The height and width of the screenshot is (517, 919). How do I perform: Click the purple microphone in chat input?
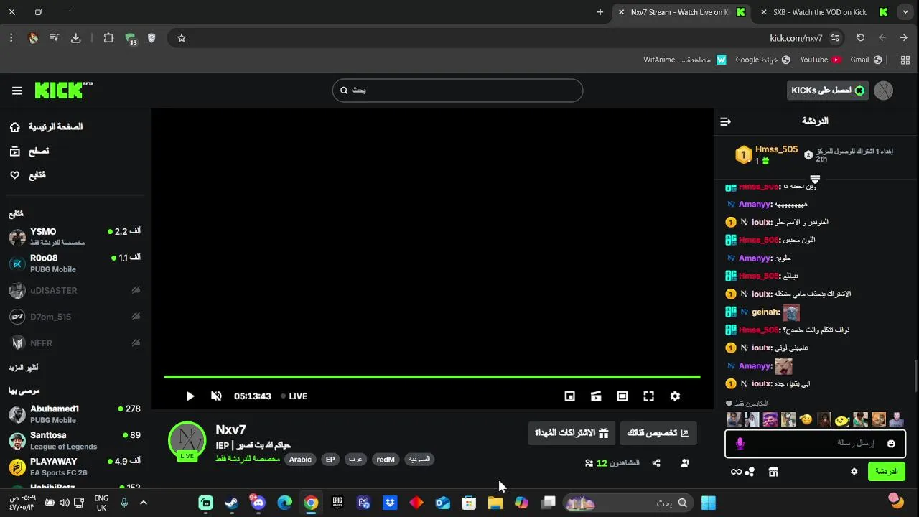point(740,444)
